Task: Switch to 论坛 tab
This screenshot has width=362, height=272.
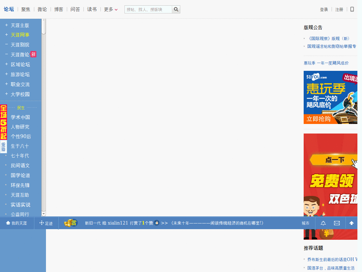Action: click(x=9, y=9)
